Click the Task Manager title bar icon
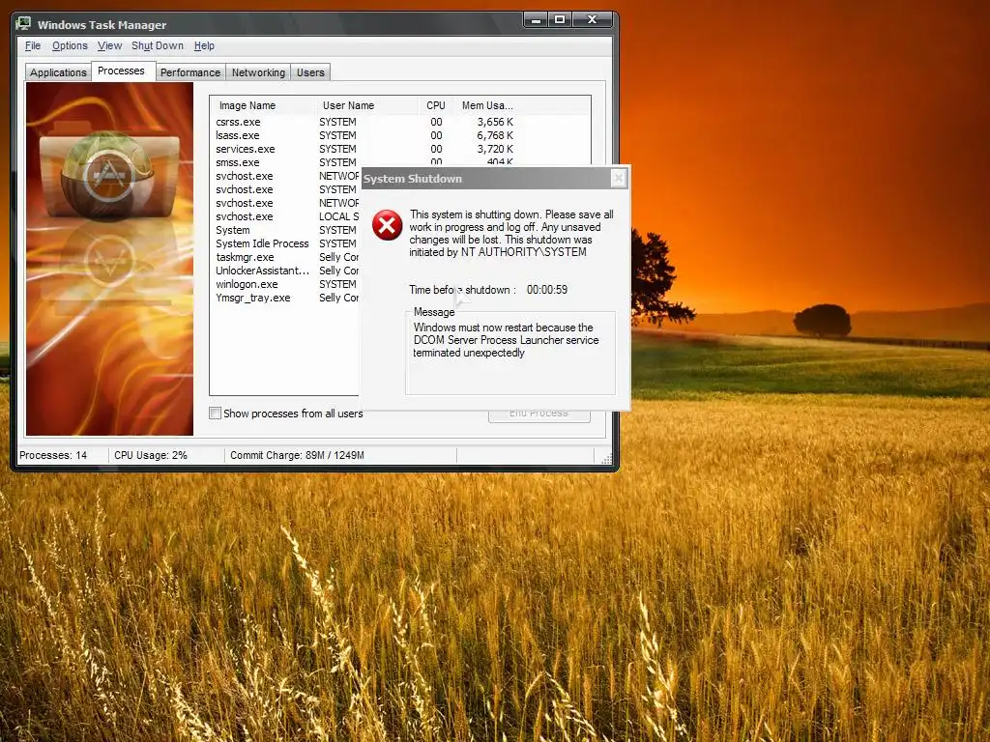This screenshot has height=742, width=990. pyautogui.click(x=23, y=24)
